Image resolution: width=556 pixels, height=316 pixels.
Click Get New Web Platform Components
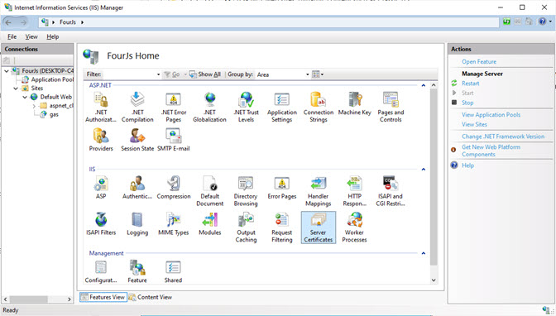point(491,151)
